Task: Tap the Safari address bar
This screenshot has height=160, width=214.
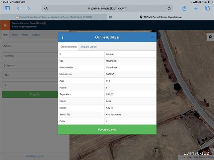Action: pyautogui.click(x=107, y=8)
